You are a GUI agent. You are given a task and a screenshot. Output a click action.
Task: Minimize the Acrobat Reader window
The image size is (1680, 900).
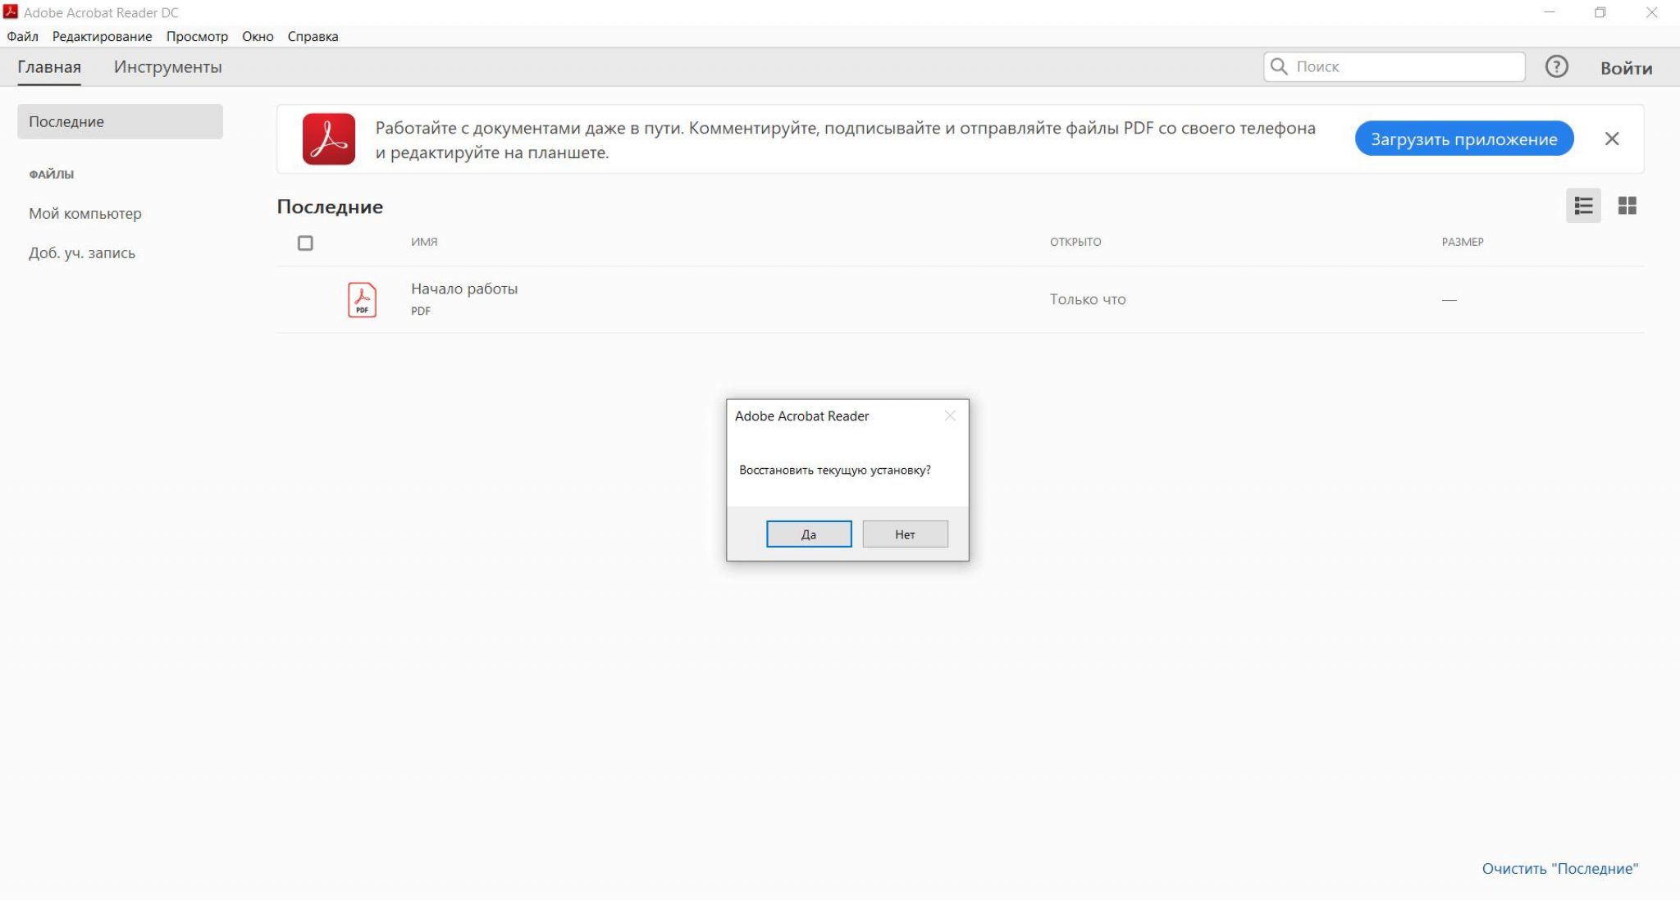tap(1550, 12)
